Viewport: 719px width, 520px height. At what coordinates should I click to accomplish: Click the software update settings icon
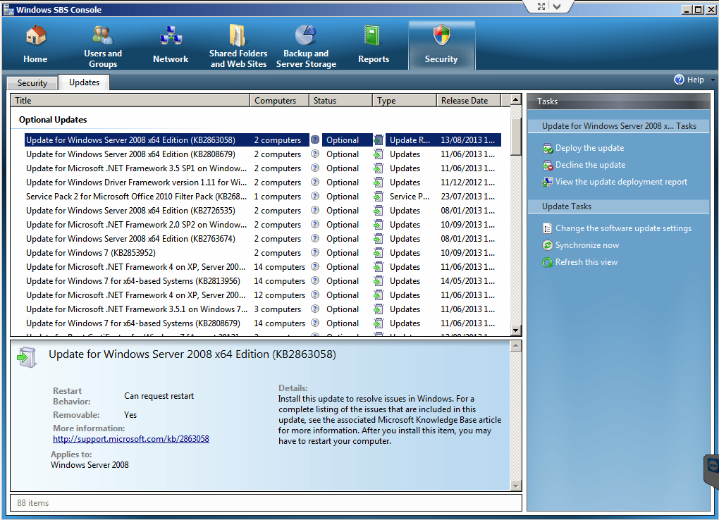548,228
